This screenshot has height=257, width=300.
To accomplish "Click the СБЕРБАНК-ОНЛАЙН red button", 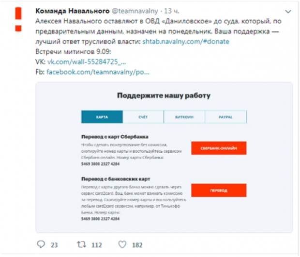I will (219, 148).
